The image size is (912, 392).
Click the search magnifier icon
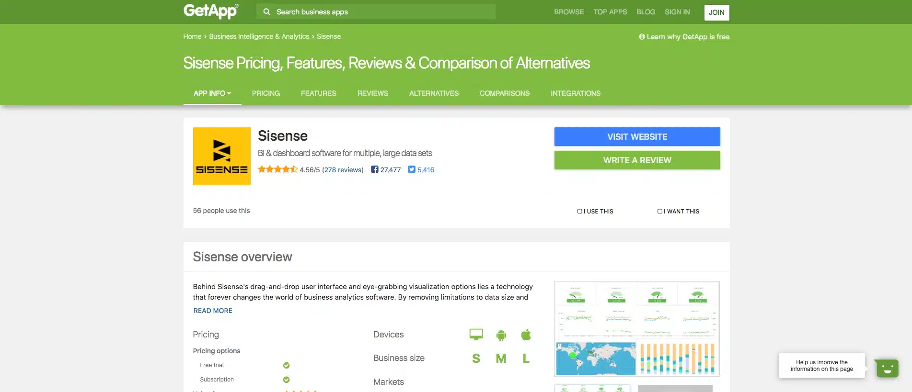267,11
